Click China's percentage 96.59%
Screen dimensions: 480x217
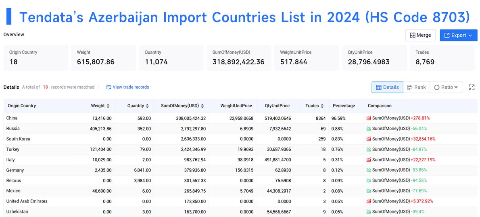click(338, 118)
